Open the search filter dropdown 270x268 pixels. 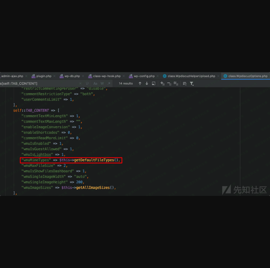point(192,83)
